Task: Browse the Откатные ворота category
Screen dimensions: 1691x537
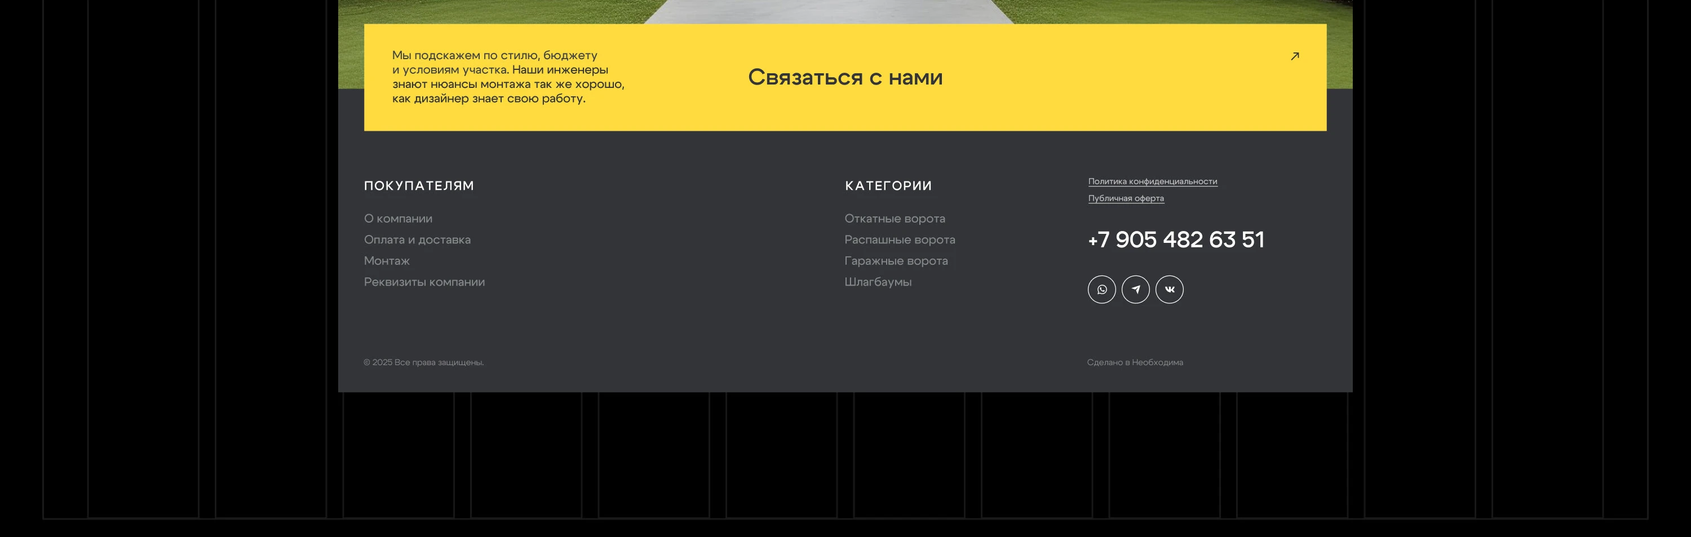Action: (896, 219)
